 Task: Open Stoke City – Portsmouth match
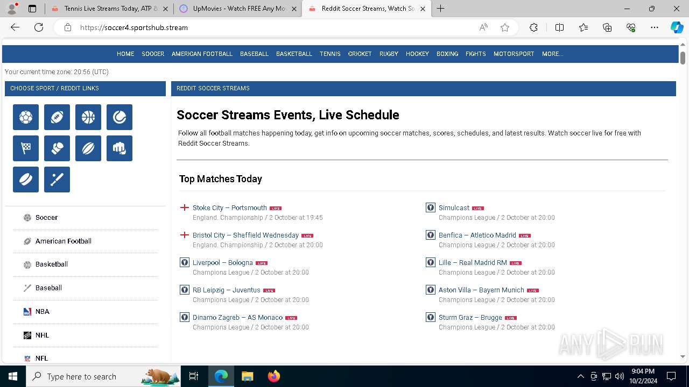coord(230,208)
